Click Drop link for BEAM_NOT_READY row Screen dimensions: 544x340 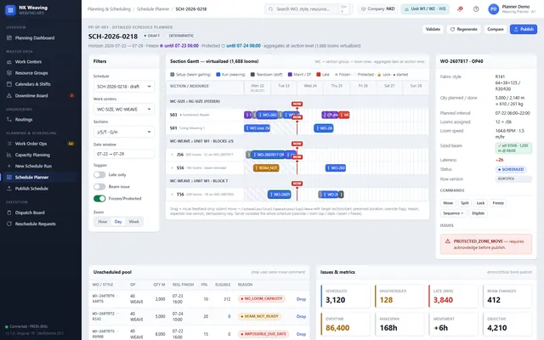(x=301, y=316)
